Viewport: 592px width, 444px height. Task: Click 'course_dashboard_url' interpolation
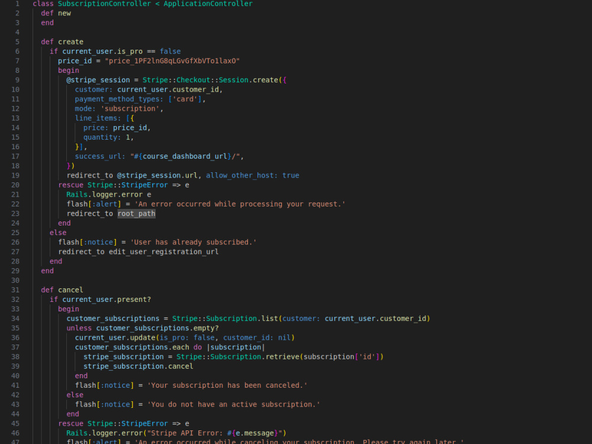[185, 156]
